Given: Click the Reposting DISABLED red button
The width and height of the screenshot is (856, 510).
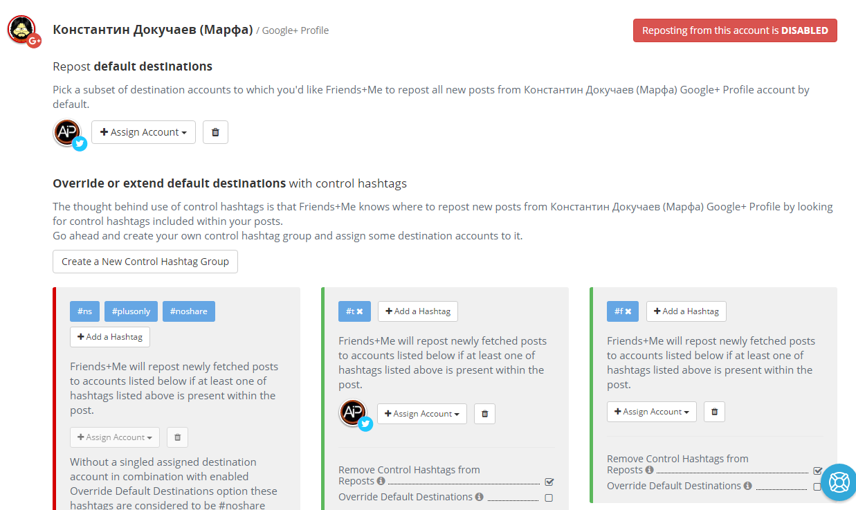Looking at the screenshot, I should [x=735, y=30].
